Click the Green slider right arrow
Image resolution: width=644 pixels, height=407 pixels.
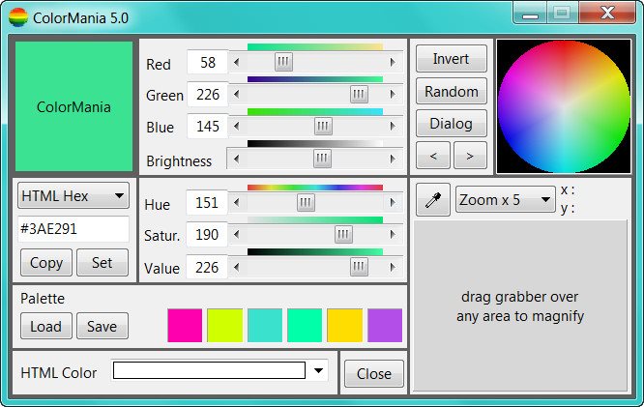(x=393, y=94)
